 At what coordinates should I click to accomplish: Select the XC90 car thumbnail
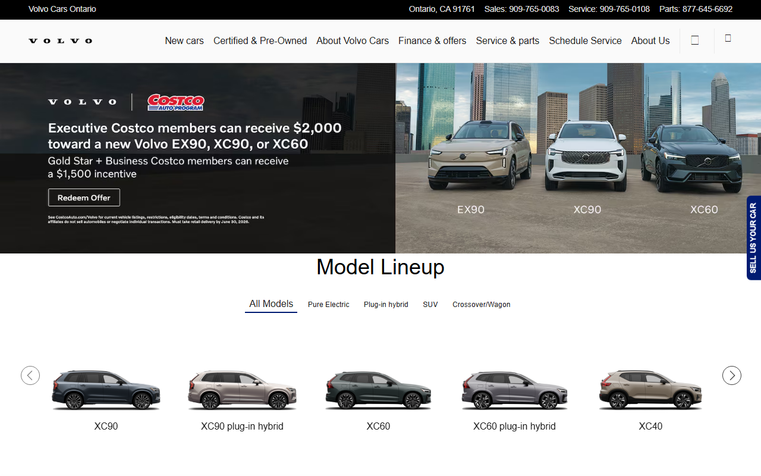click(106, 390)
